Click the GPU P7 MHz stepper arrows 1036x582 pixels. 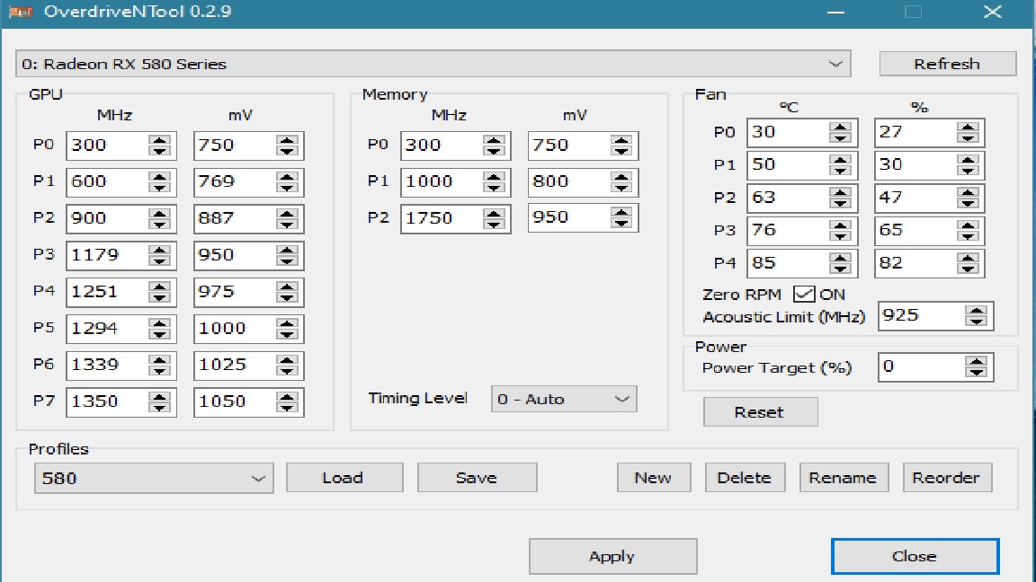pos(159,401)
